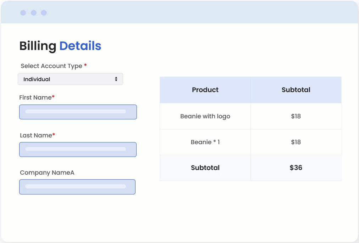Focus the Company Name input field
This screenshot has width=359, height=243.
(77, 187)
